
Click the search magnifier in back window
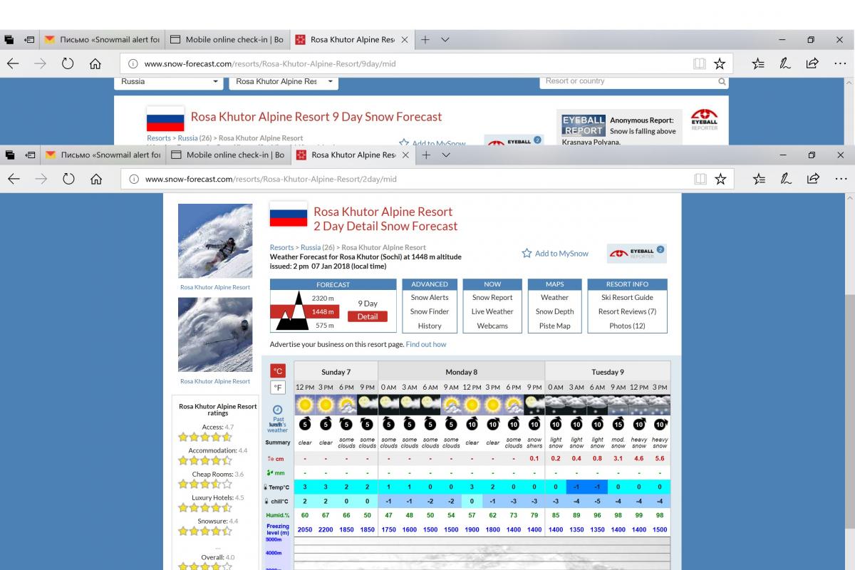pyautogui.click(x=722, y=82)
